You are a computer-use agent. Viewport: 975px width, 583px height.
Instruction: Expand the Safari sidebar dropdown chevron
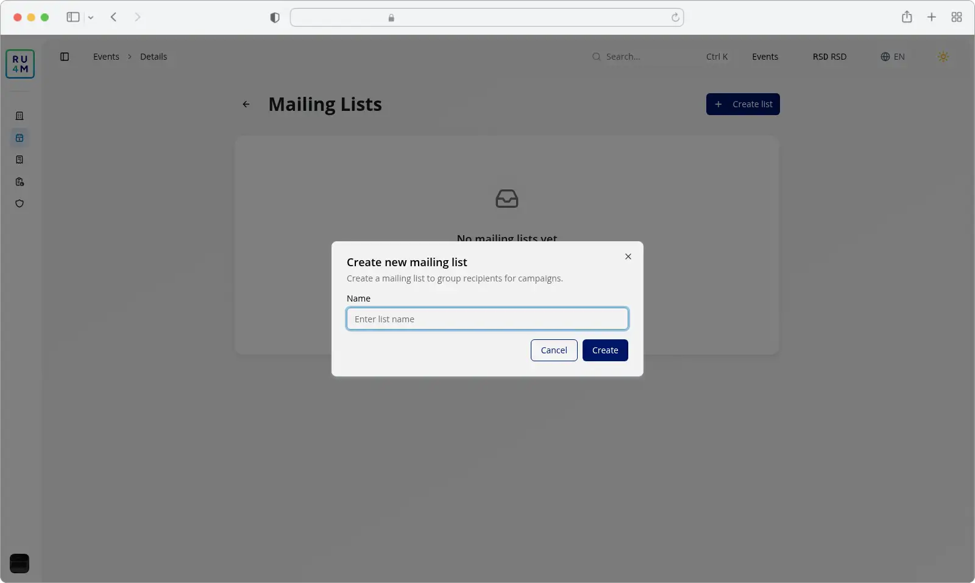coord(91,18)
